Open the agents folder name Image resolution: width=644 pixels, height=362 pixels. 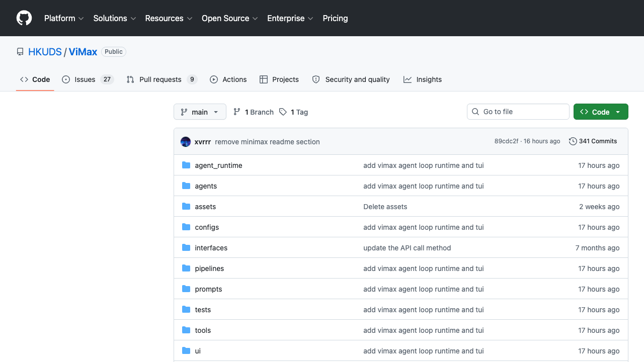[206, 186]
